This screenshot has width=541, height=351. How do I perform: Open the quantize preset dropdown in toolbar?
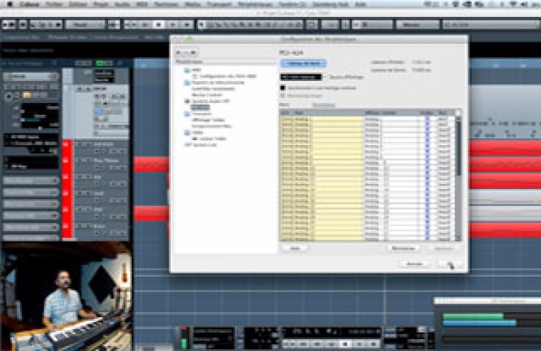490,25
